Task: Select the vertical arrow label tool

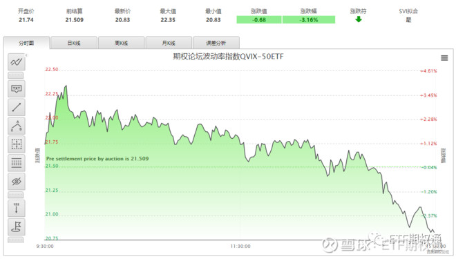Action: (17, 208)
